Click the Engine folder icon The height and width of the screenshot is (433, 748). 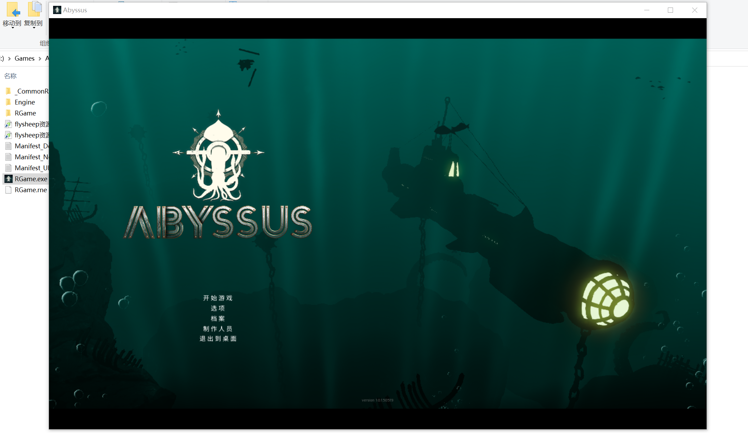9,102
